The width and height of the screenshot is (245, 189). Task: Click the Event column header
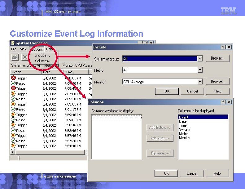(x=26, y=72)
